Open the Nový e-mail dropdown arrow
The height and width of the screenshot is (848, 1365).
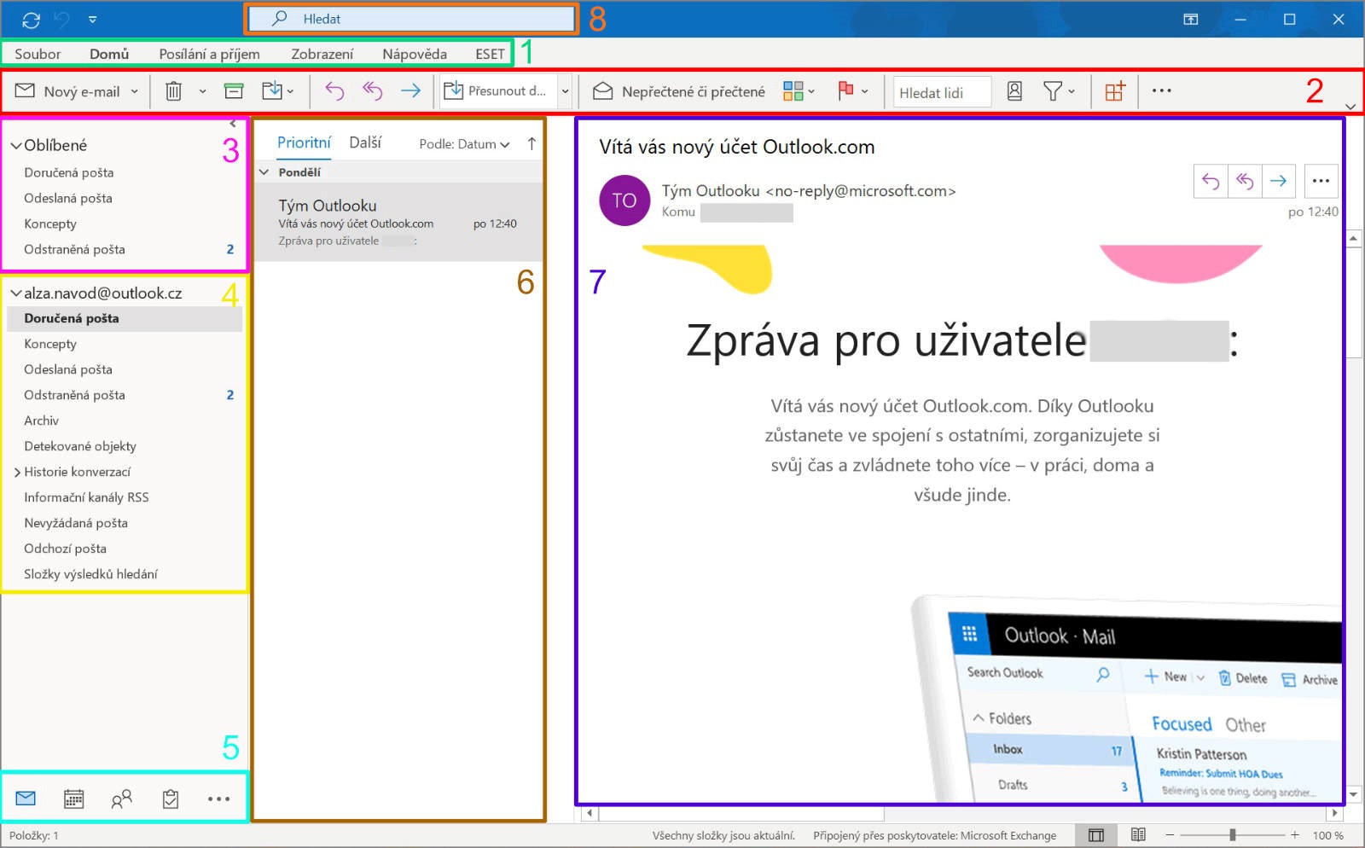click(x=135, y=91)
